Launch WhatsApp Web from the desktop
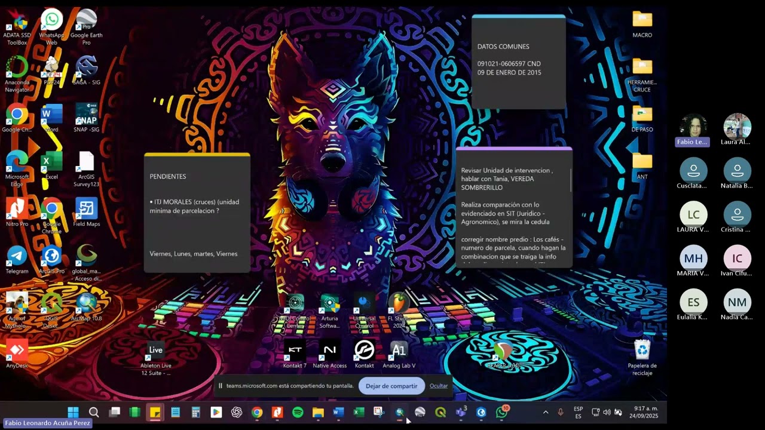 [x=52, y=27]
